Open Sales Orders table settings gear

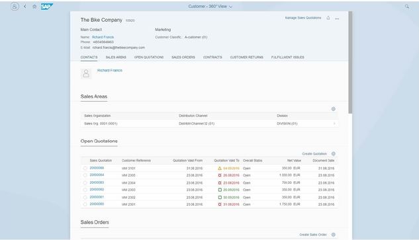[333, 235]
